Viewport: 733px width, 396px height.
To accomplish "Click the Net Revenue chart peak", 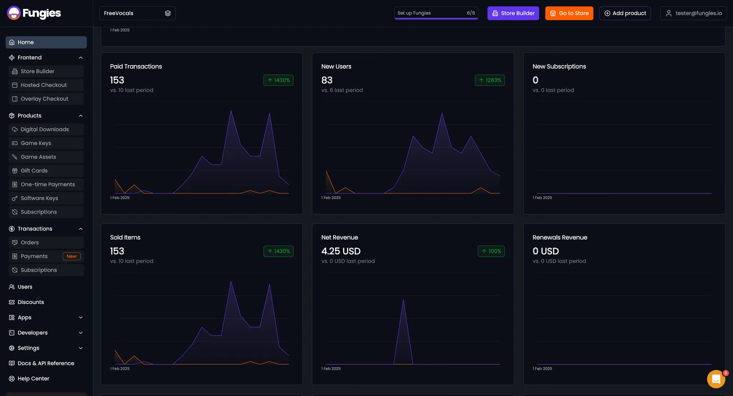I will 403,300.
